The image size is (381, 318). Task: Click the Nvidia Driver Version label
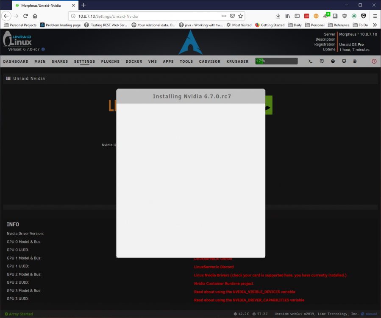click(25, 233)
